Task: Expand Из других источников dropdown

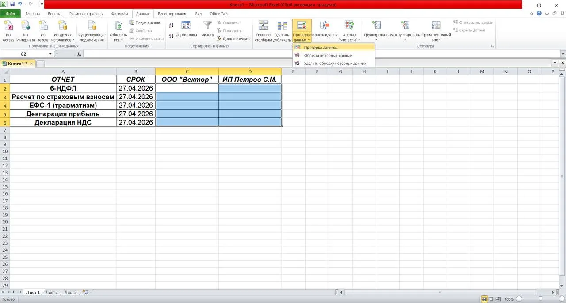Action: pos(73,40)
